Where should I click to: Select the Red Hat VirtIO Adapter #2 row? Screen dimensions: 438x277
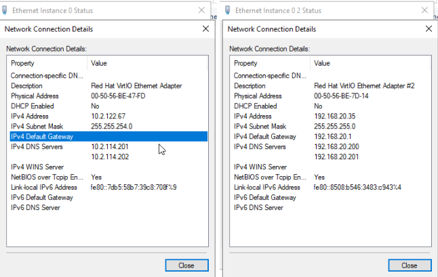coord(332,86)
